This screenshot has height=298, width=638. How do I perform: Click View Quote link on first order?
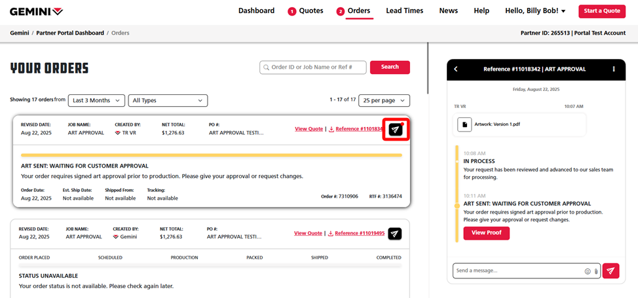pos(309,129)
